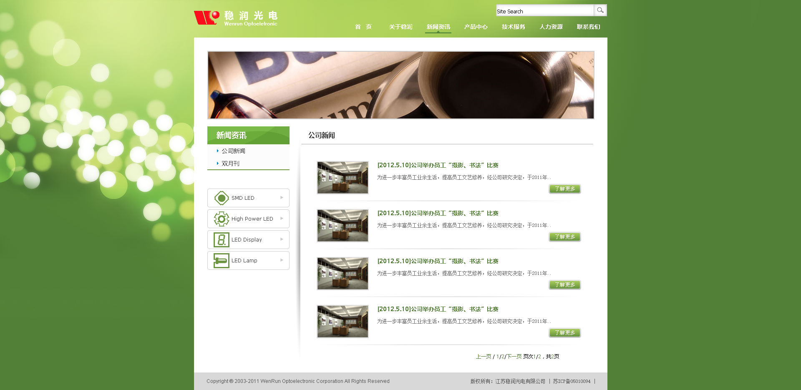Click the LED Lamp icon
The image size is (801, 390).
[x=221, y=261]
